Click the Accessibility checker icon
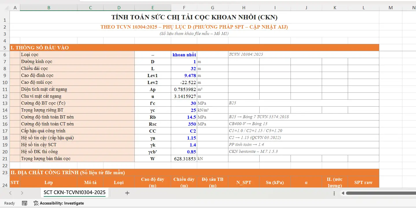The width and height of the screenshot is (416, 208). pyautogui.click(x=36, y=203)
